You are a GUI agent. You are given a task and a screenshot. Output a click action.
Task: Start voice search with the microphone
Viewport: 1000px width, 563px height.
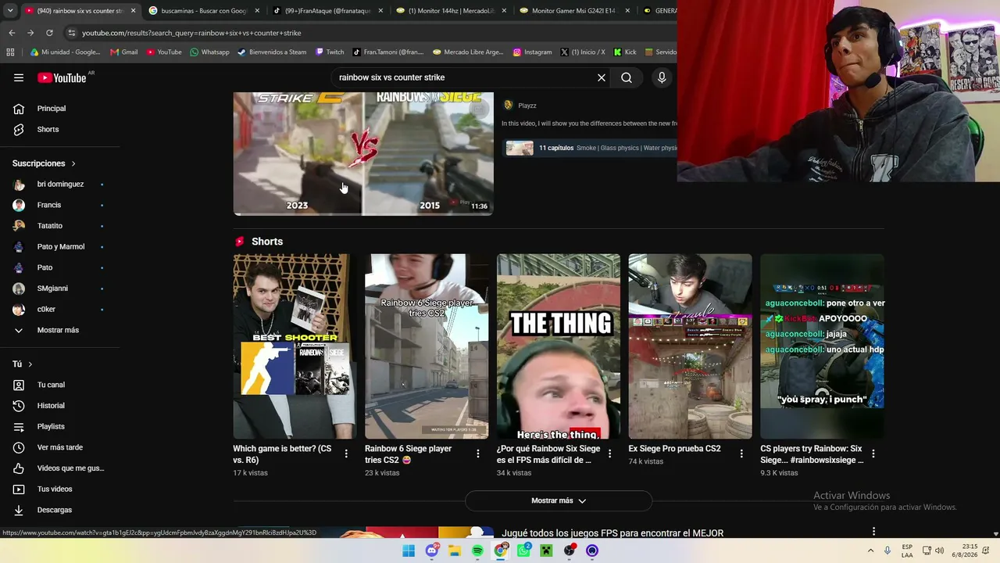[x=662, y=77]
